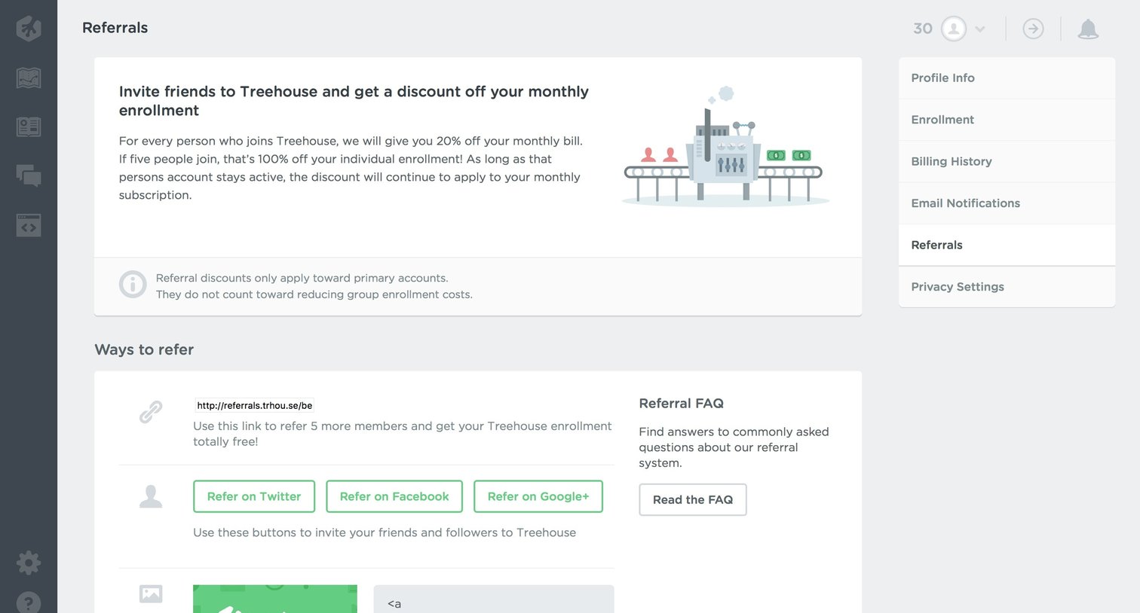Click the user avatar icon in the header

click(x=954, y=29)
